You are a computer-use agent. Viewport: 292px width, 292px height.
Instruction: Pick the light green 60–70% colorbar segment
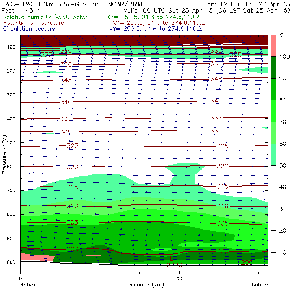coord(273,133)
